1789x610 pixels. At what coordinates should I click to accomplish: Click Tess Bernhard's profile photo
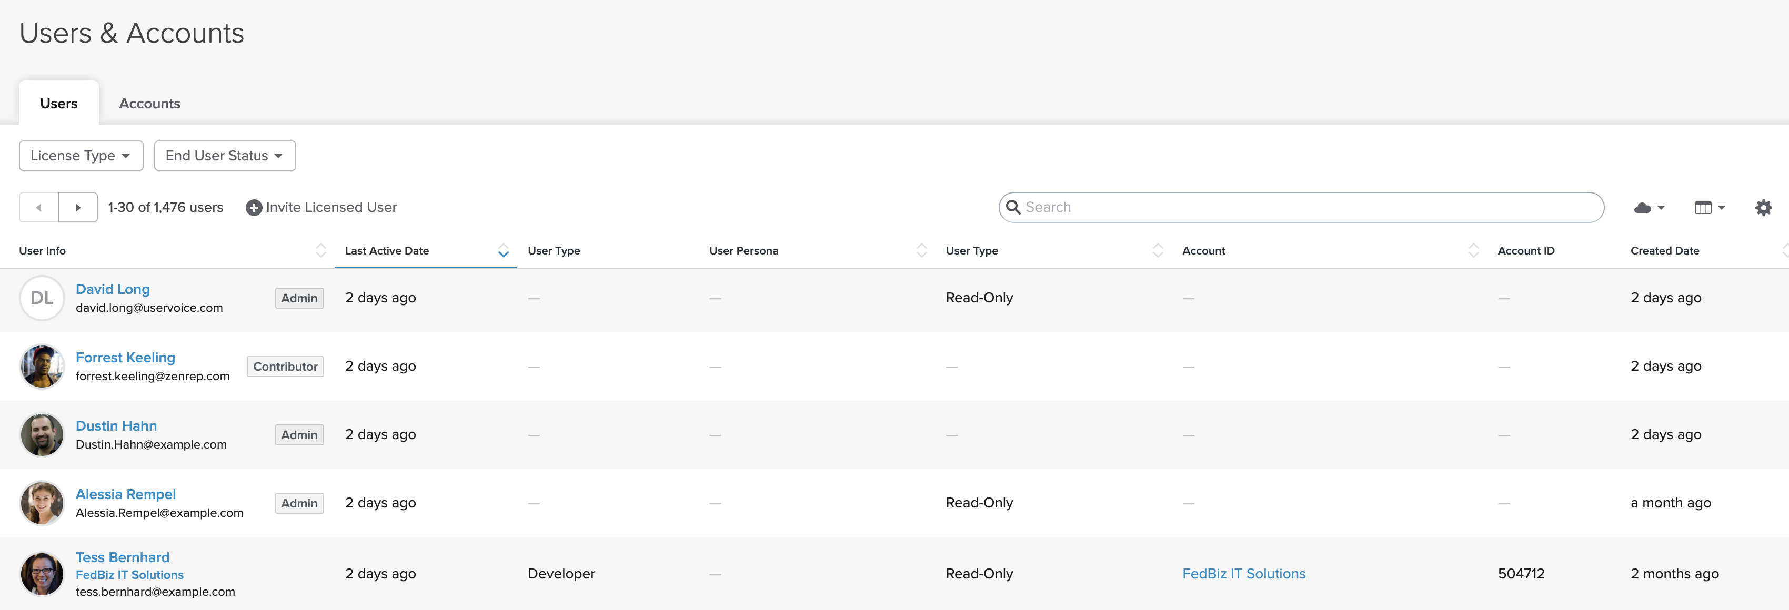(42, 574)
